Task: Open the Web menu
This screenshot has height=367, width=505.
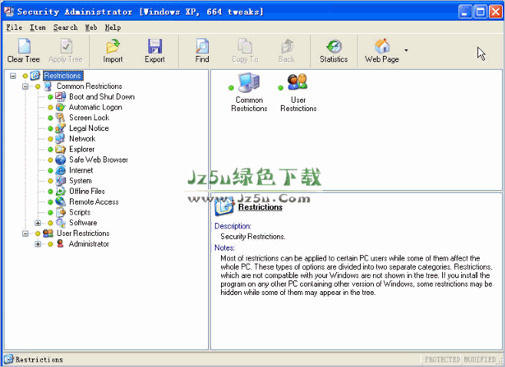Action: [91, 28]
